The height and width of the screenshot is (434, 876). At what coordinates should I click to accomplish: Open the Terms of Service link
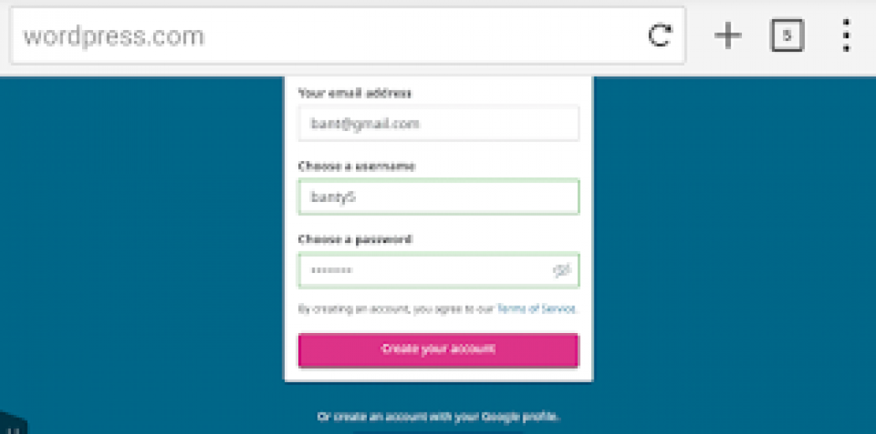pyautogui.click(x=537, y=309)
